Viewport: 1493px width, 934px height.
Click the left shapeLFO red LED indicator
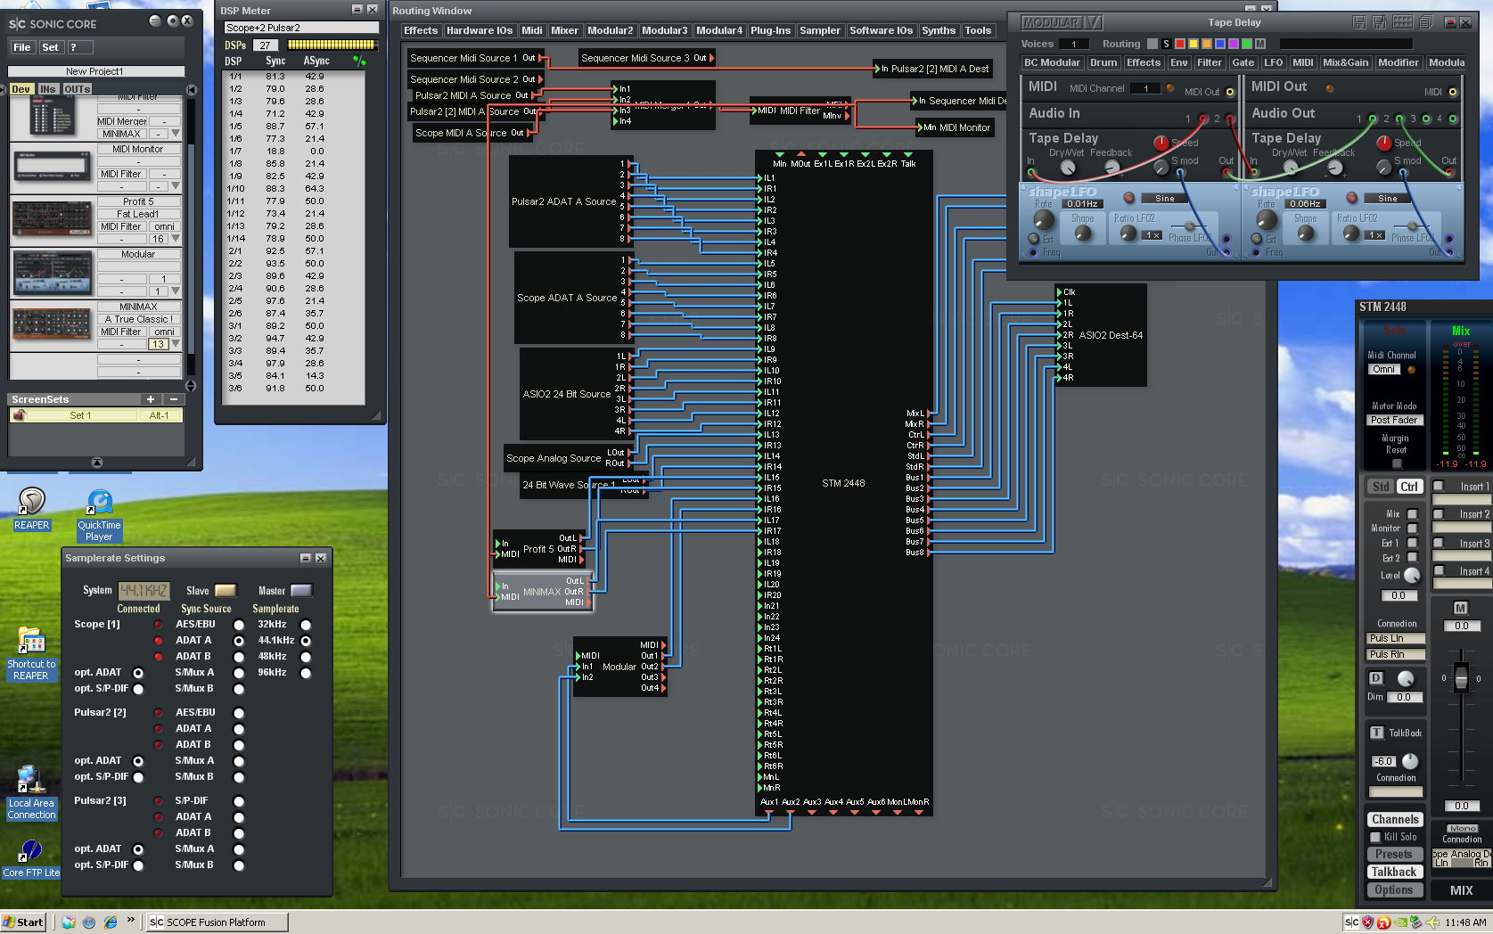(x=1129, y=198)
